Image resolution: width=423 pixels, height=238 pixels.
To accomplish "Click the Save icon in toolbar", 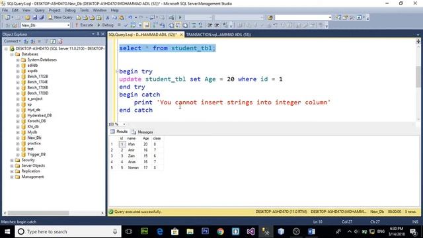I will [x=35, y=18].
